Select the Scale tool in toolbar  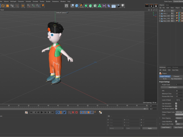8,6
